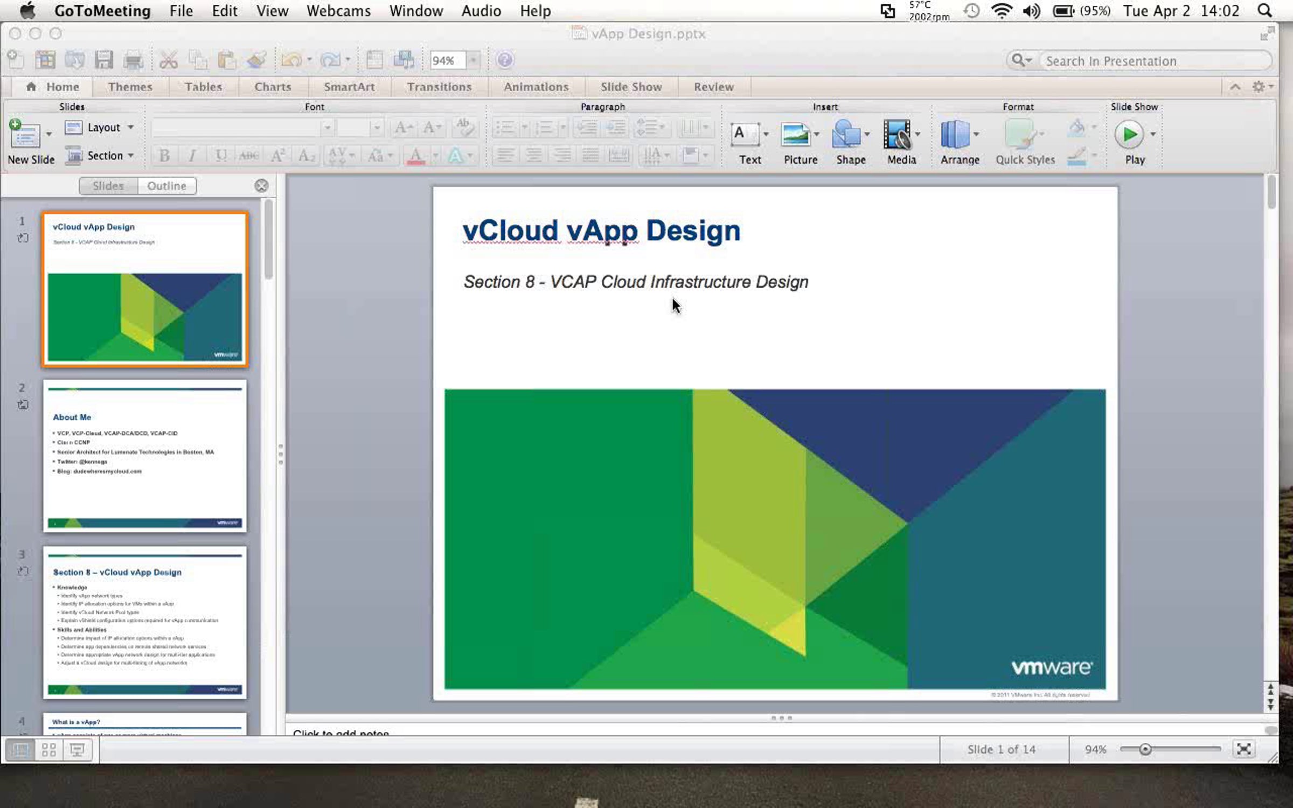The width and height of the screenshot is (1293, 808).
Task: Open the Play options dropdown arrow
Action: point(1153,134)
